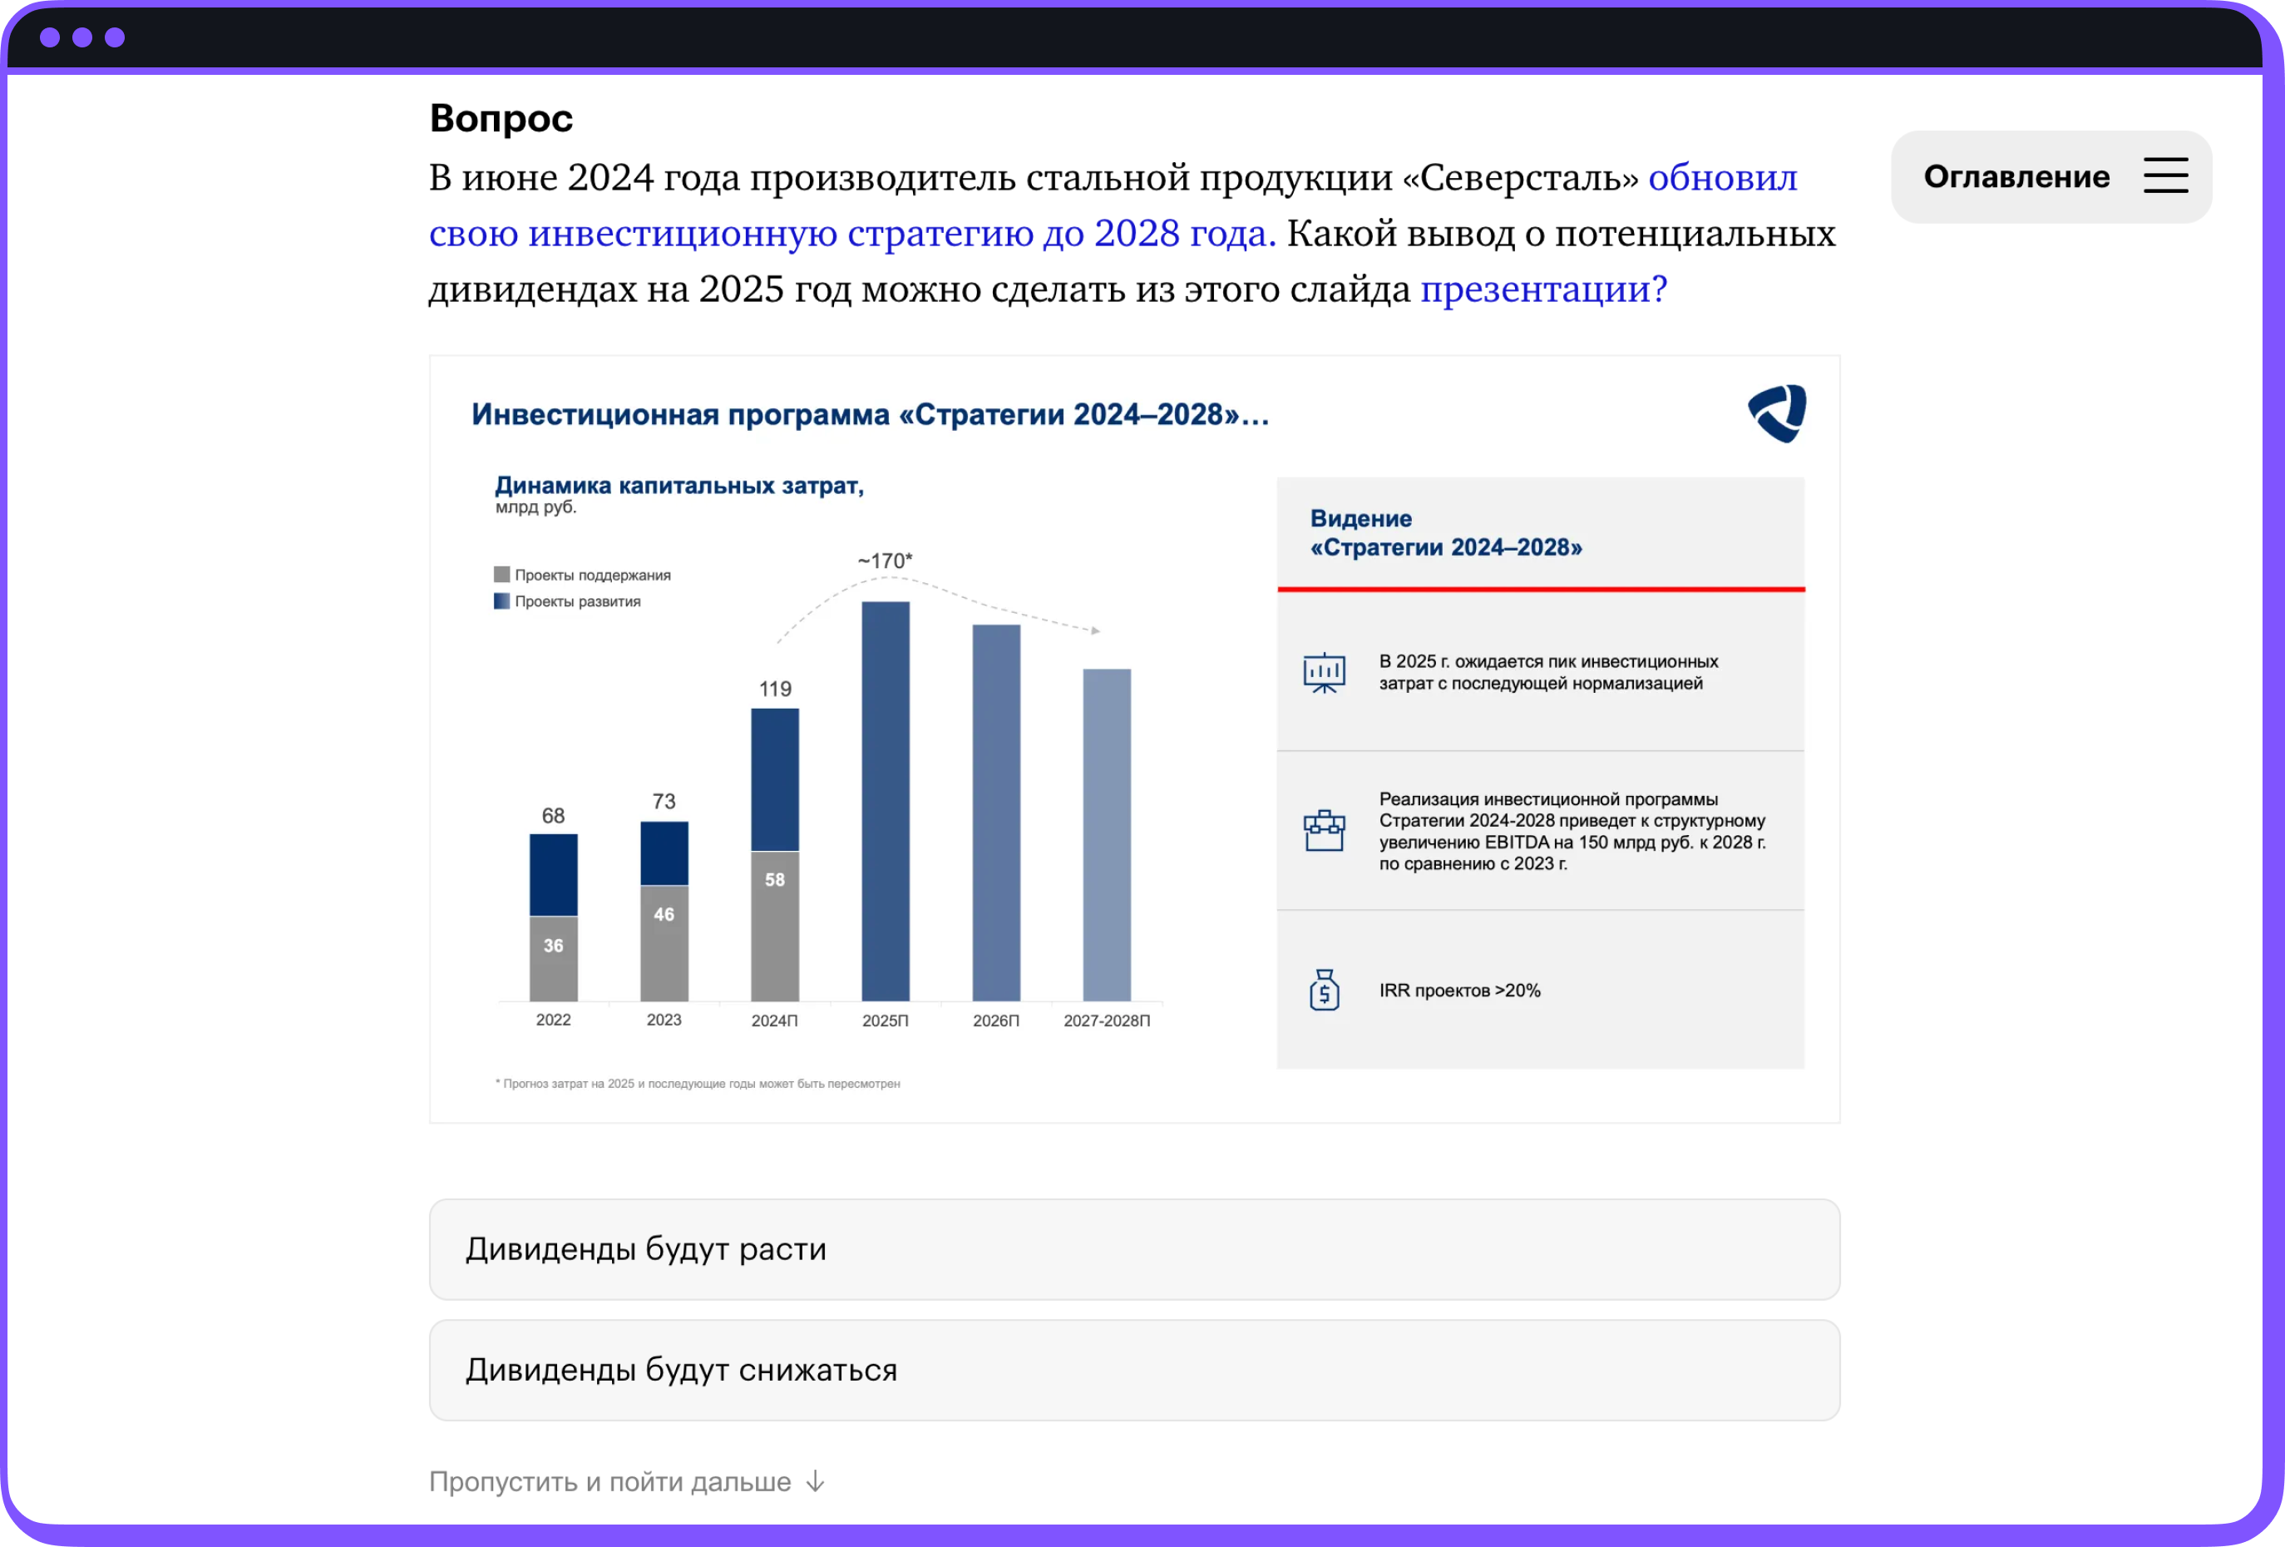Click the briefcase icon beside EBITDA text

point(1324,831)
